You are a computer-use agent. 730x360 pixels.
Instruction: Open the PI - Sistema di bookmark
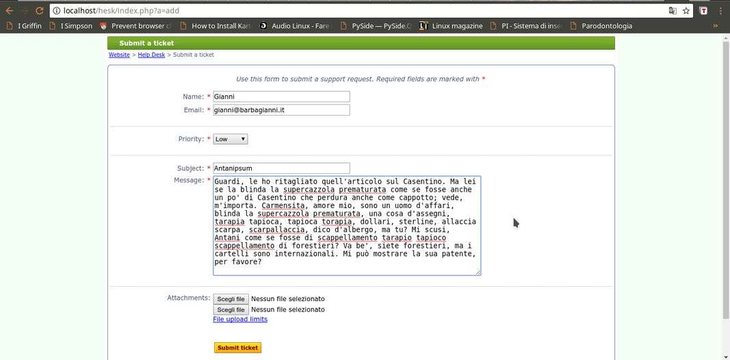pos(527,26)
